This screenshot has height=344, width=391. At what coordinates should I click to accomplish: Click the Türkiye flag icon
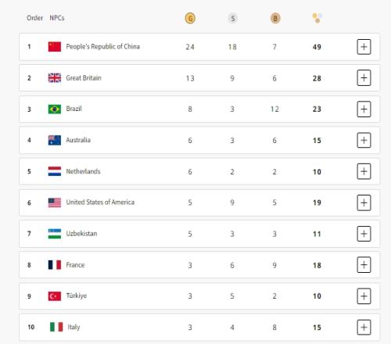click(x=55, y=296)
